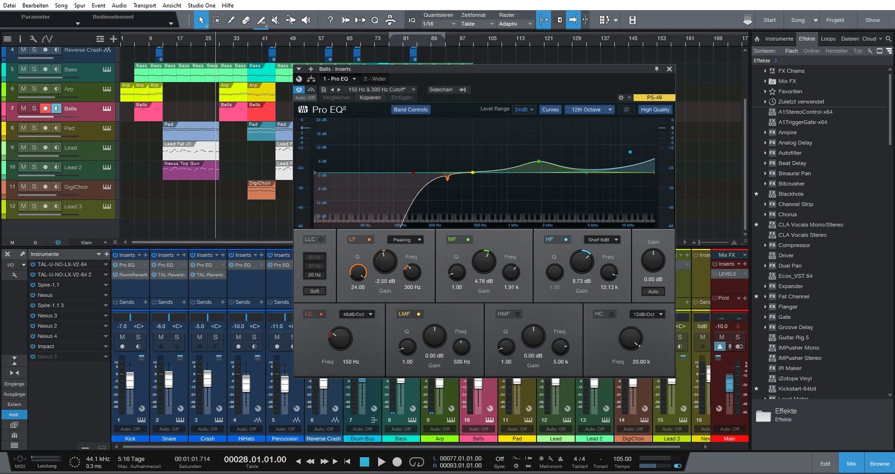Screen dimensions: 895x474
Task: Click the Blackhole effect in browser
Action: pyautogui.click(x=790, y=194)
